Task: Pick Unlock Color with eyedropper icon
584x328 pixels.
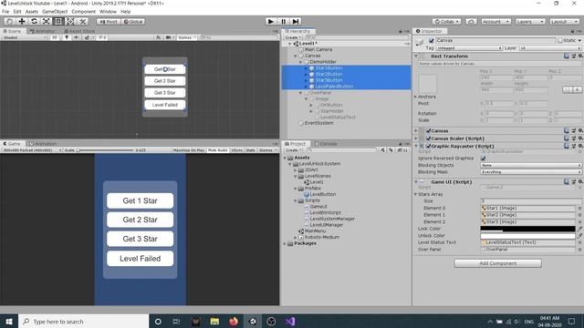Action: pos(580,236)
